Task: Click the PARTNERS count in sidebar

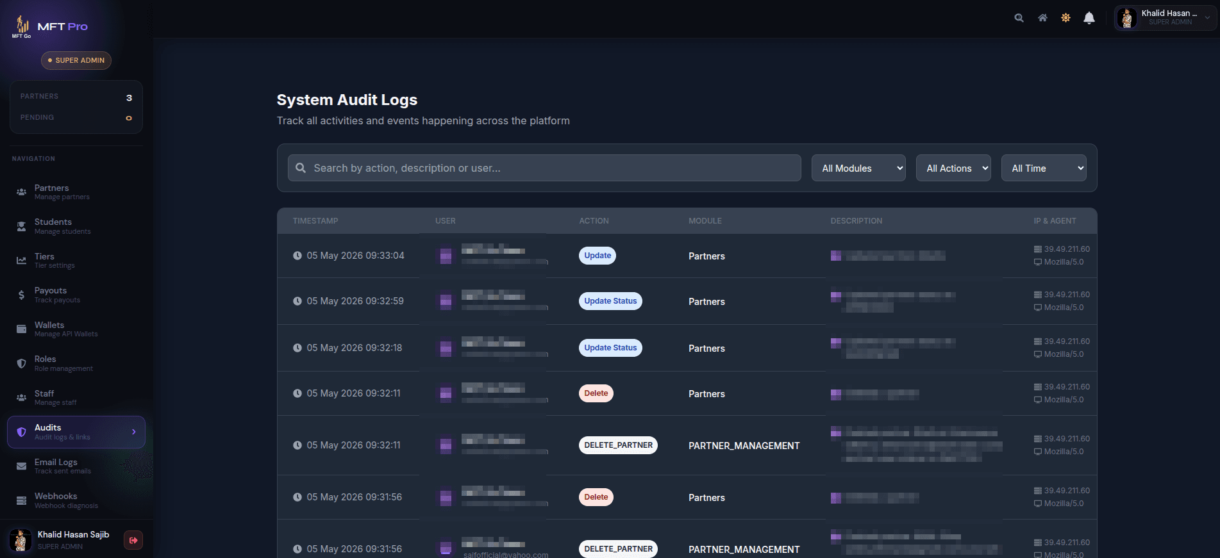Action: pyautogui.click(x=129, y=97)
